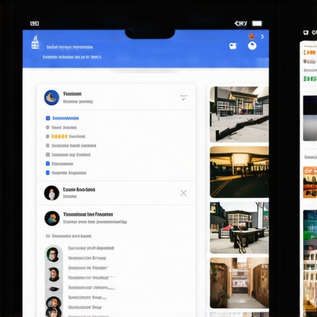Open the green-ringed avatar with glasses
Screen dimensions: 317x317
[53, 254]
